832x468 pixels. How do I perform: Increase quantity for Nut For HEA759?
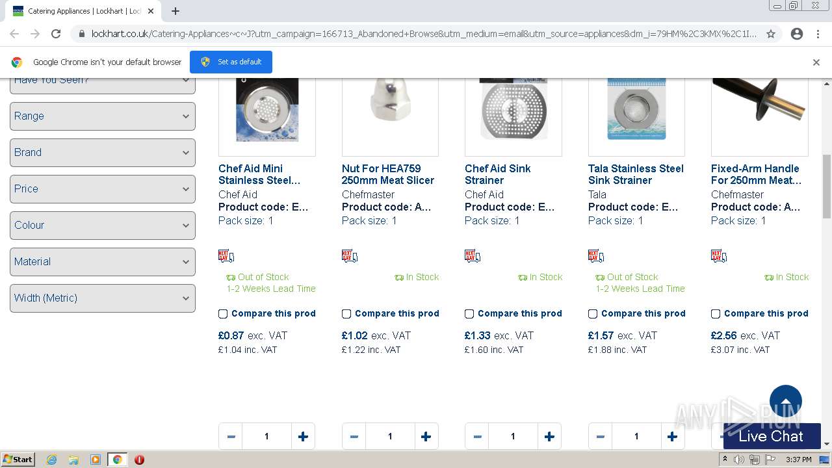pyautogui.click(x=426, y=437)
